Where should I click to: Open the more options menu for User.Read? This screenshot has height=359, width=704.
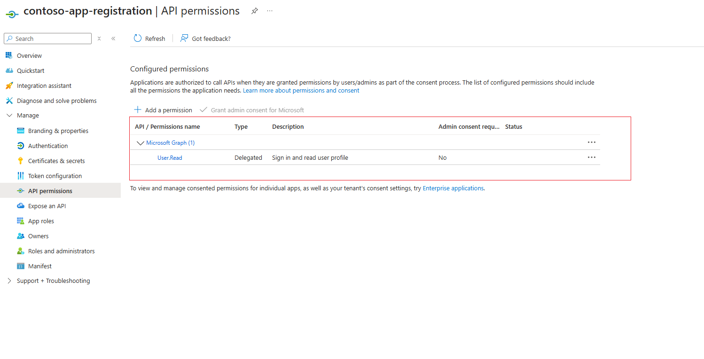click(592, 157)
